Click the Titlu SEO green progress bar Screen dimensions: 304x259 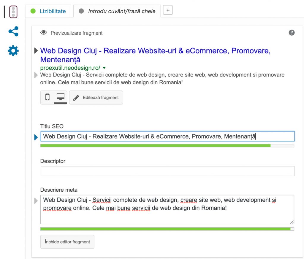[x=155, y=146]
